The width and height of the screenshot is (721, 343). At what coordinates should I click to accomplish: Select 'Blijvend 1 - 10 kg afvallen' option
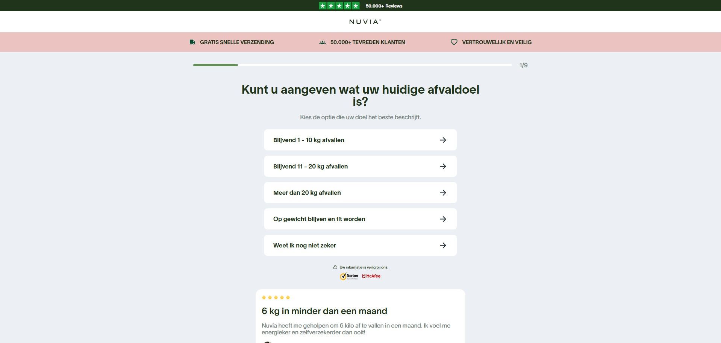[309, 140]
